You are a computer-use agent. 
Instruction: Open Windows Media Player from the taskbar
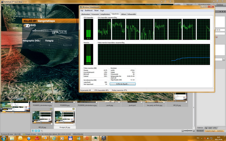(62, 138)
